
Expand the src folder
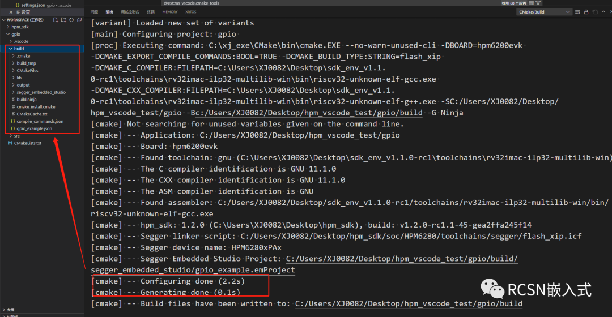(17, 136)
